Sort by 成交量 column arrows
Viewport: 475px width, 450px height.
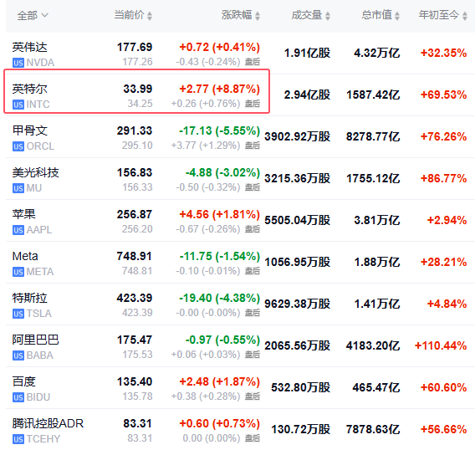point(328,15)
